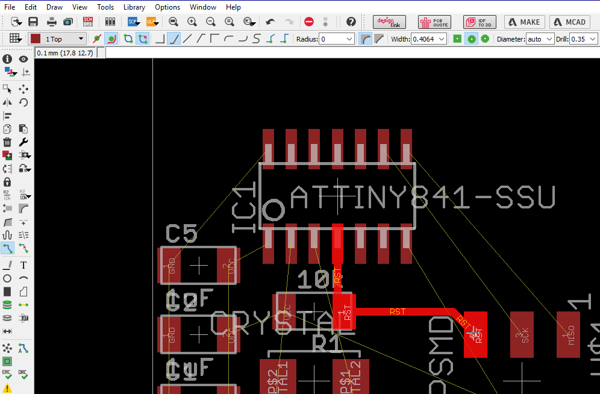Select the free-angle wire bend style

pos(187,39)
